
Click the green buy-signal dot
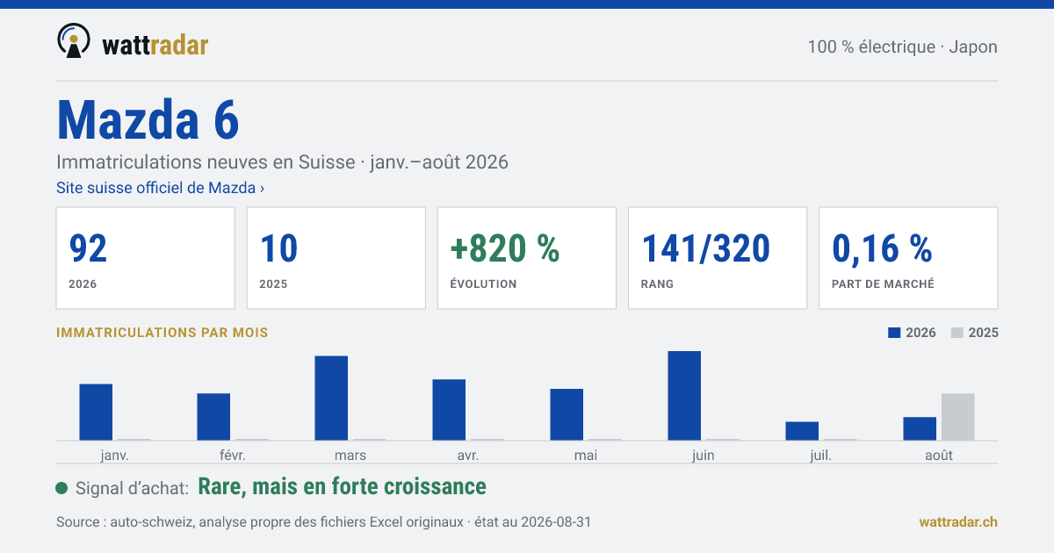click(x=61, y=488)
